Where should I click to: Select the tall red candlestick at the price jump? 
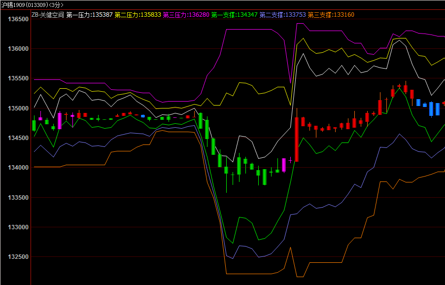tap(297, 140)
